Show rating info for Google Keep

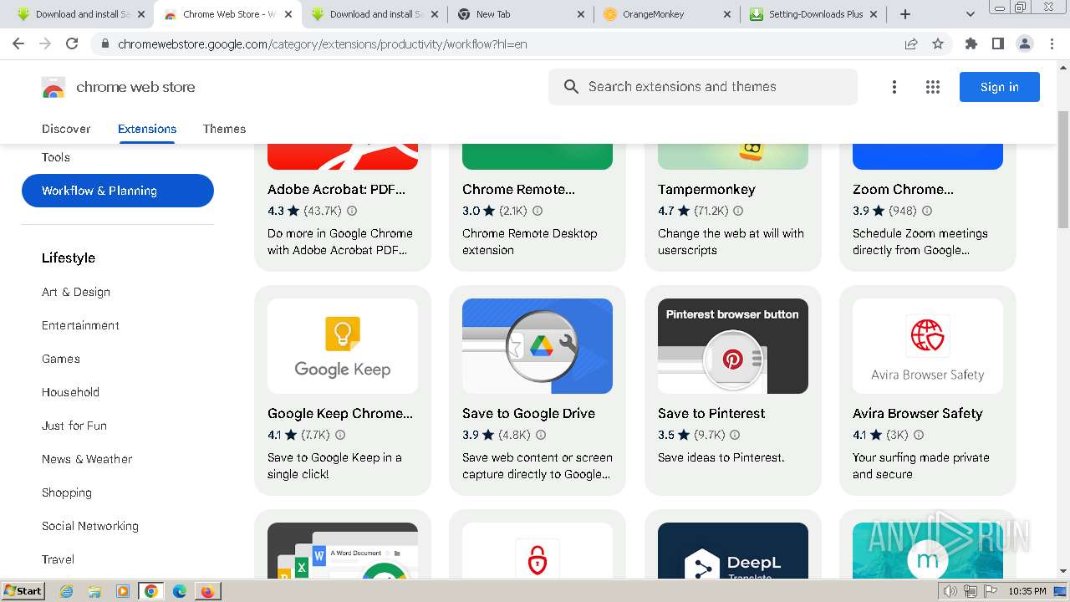pyautogui.click(x=340, y=435)
